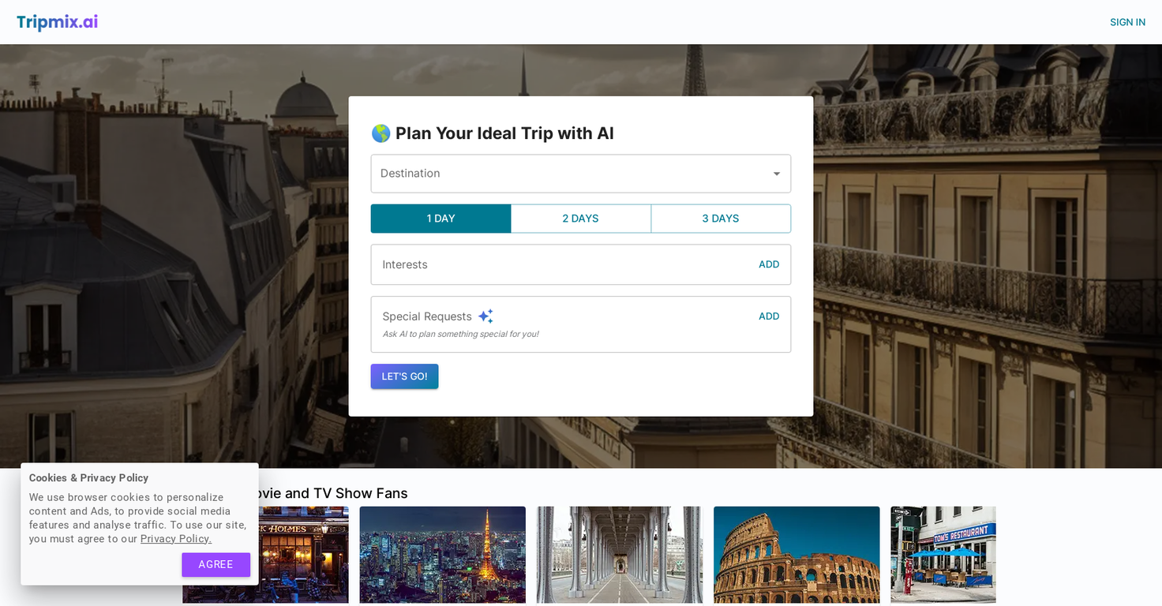Image resolution: width=1162 pixels, height=606 pixels.
Task: Click the Tom's Restaurant destination image
Action: [943, 555]
